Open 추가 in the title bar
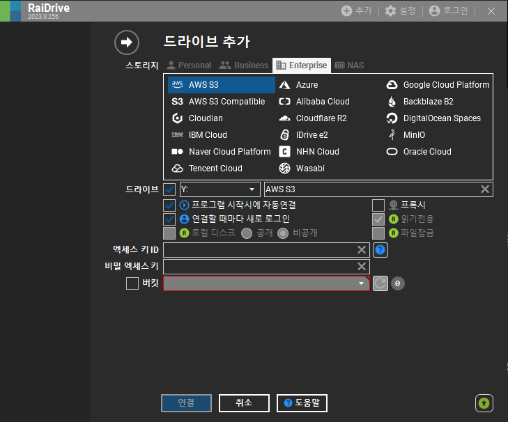The width and height of the screenshot is (508, 422). (356, 10)
